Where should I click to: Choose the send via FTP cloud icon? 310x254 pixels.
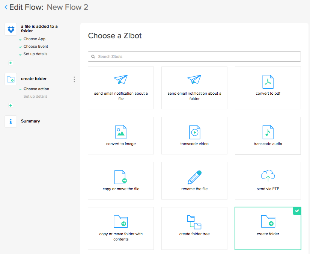click(268, 176)
